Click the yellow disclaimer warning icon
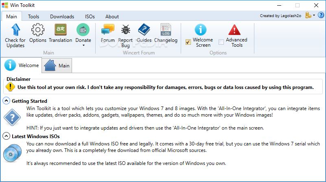326x182 pixels. pos(10,87)
